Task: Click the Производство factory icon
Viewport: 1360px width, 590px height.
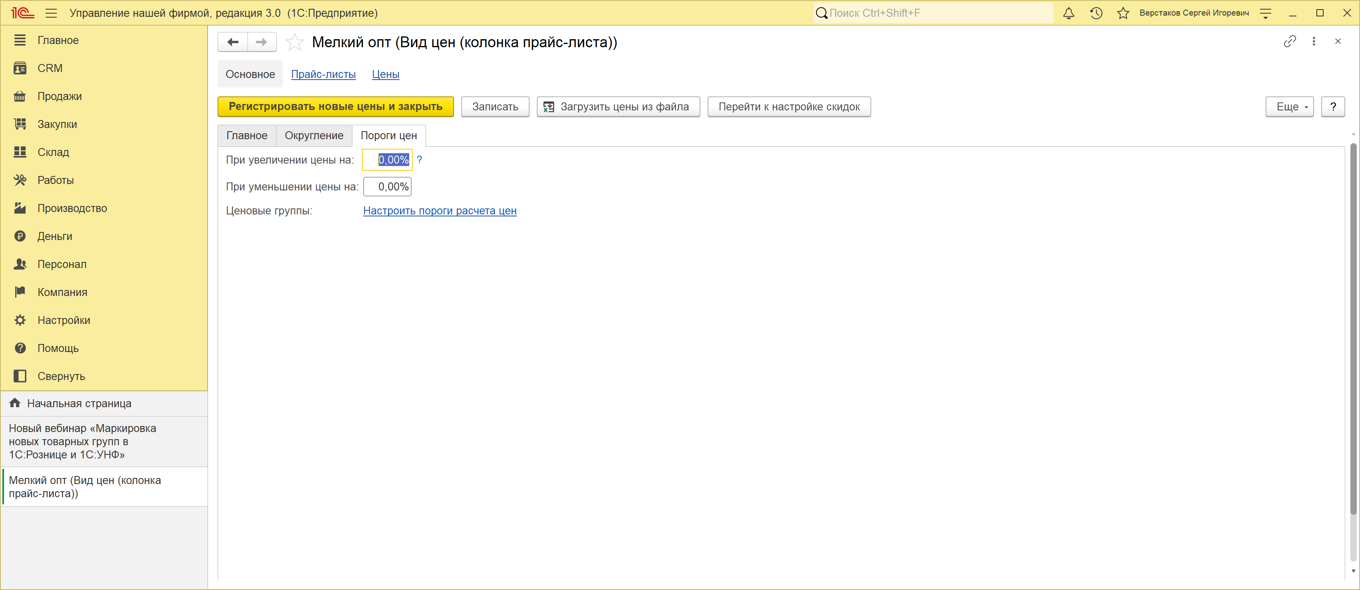Action: tap(20, 208)
